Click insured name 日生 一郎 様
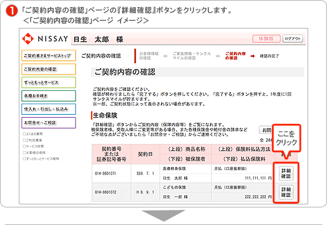This screenshot has width=327, height=225. tap(175, 197)
